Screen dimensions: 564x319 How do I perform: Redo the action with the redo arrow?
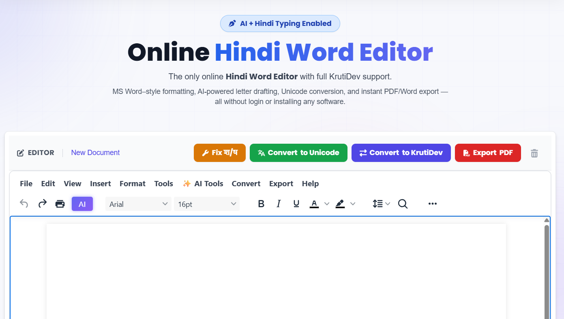[42, 204]
